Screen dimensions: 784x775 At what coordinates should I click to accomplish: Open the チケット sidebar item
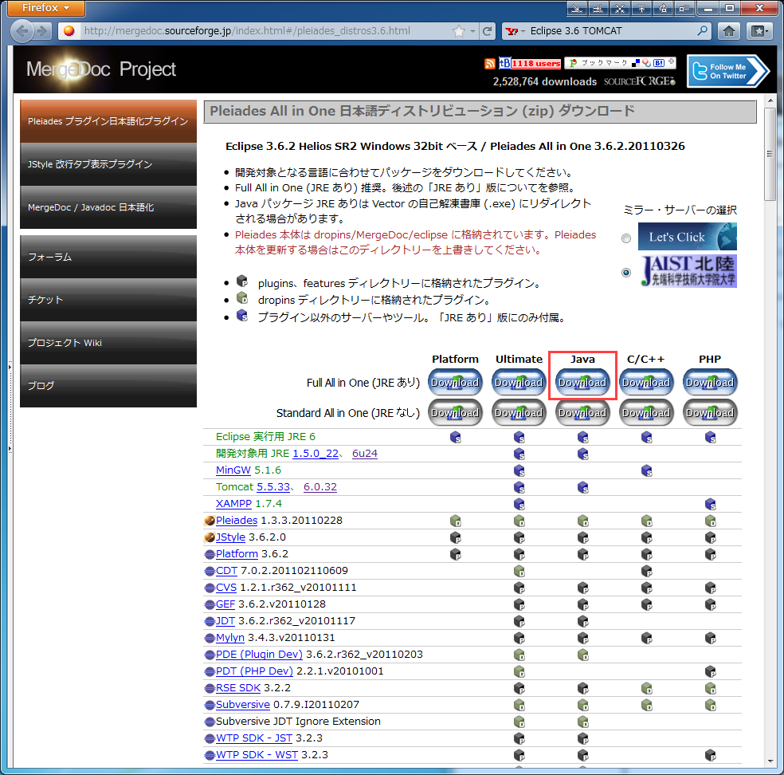point(108,300)
